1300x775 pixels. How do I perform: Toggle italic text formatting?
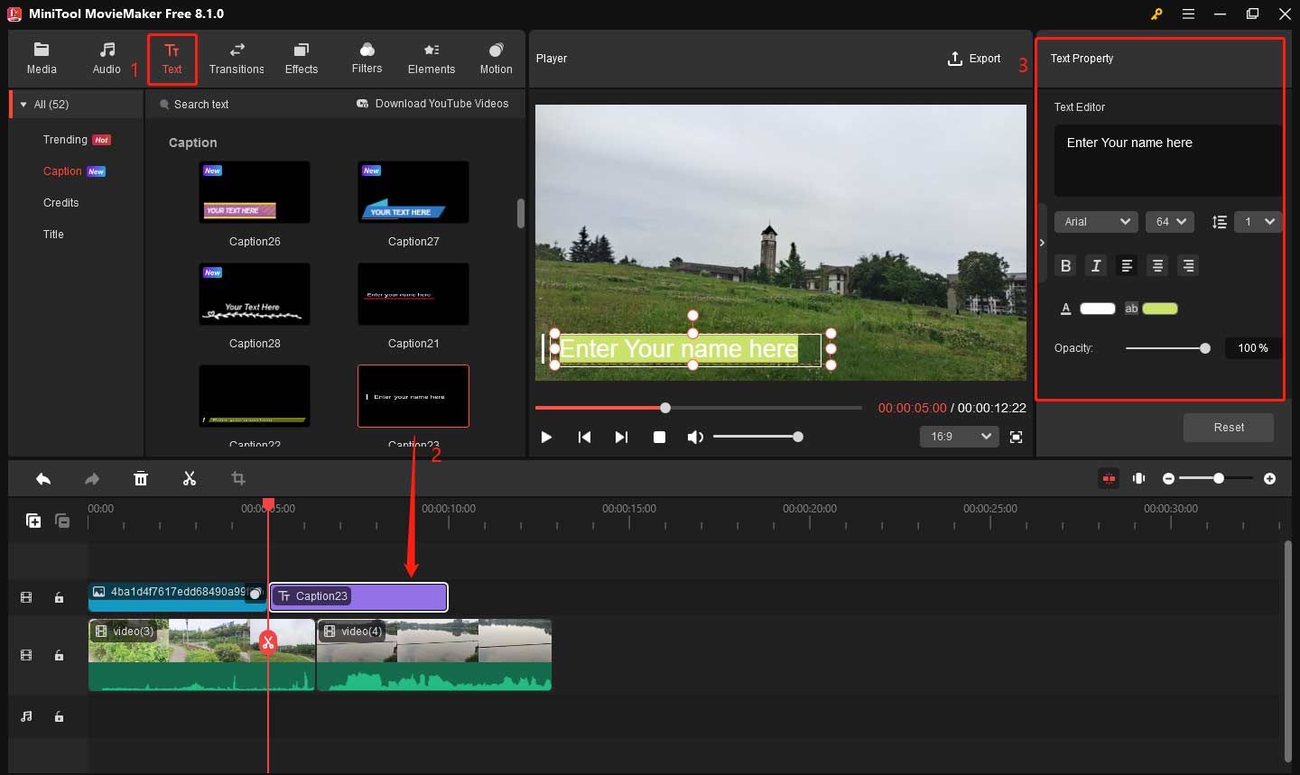1096,265
